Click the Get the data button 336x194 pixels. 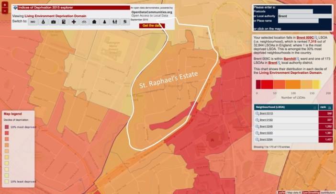click(x=151, y=25)
